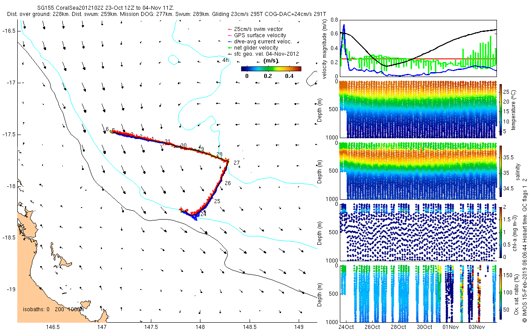Click the Ox. sat. ratio colorbar
Image resolution: width=531 pixels, height=332 pixels.
pyautogui.click(x=501, y=294)
